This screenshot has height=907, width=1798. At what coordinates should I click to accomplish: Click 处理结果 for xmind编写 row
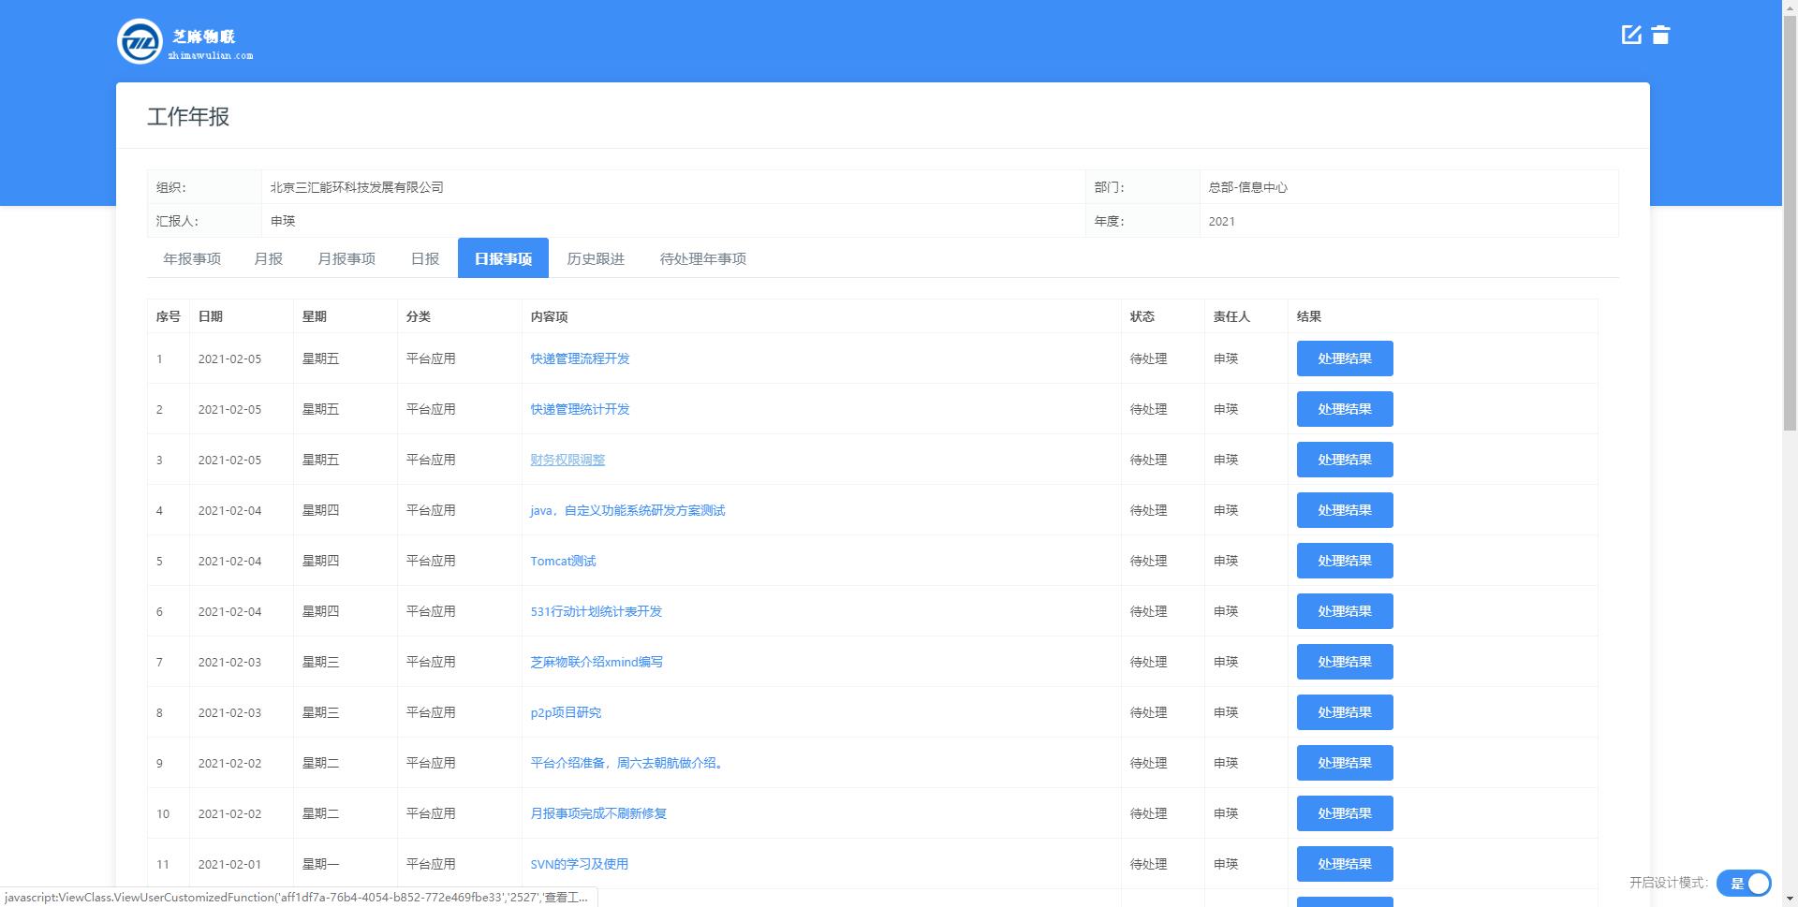tap(1345, 662)
